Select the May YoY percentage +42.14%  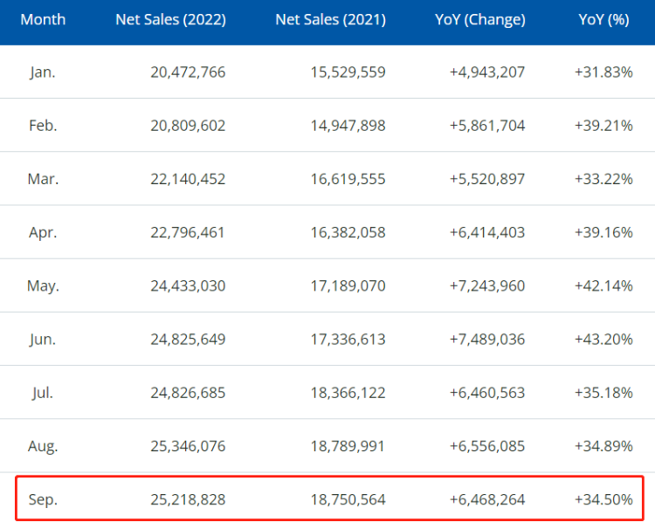pos(603,285)
